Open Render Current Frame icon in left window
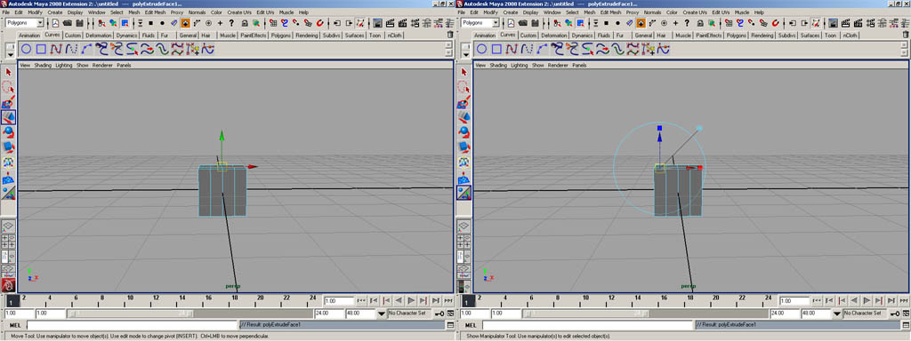Viewport: 911px width, 341px height. (x=390, y=23)
